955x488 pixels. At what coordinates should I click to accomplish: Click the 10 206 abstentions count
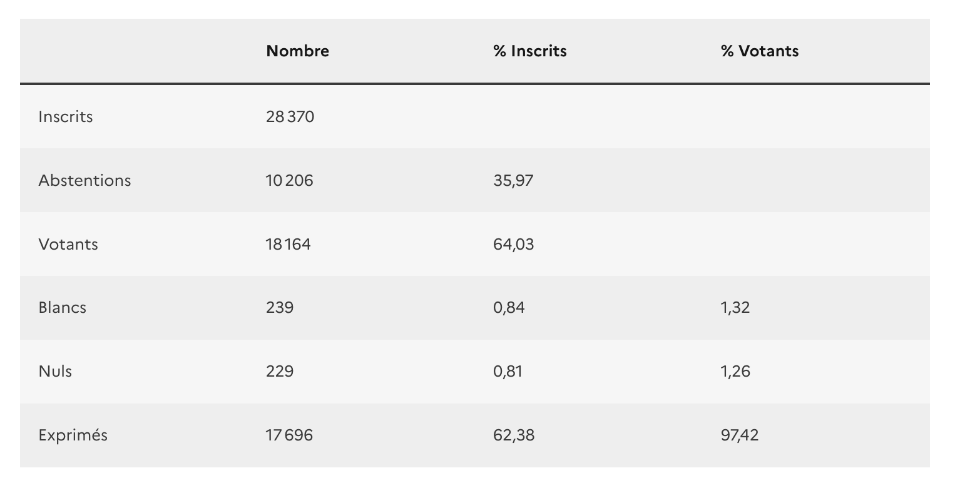coord(289,181)
